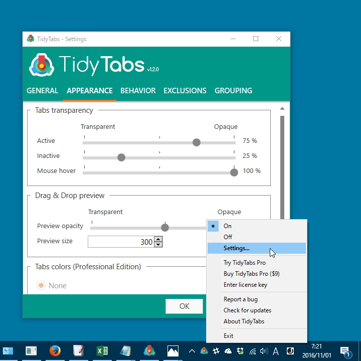Click the TidyTabs title bar icon
This screenshot has width=361, height=361.
[31, 39]
